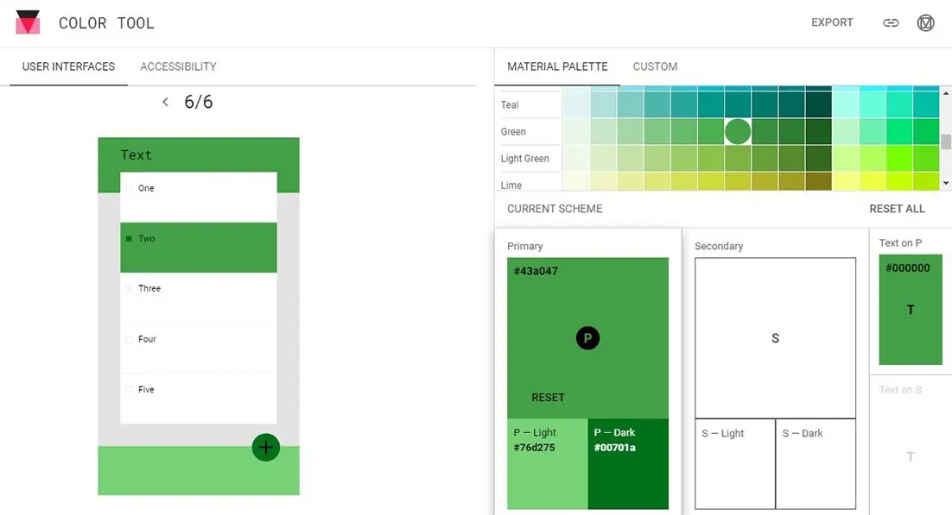
Task: Tick the Three checkbox
Action: tap(129, 289)
